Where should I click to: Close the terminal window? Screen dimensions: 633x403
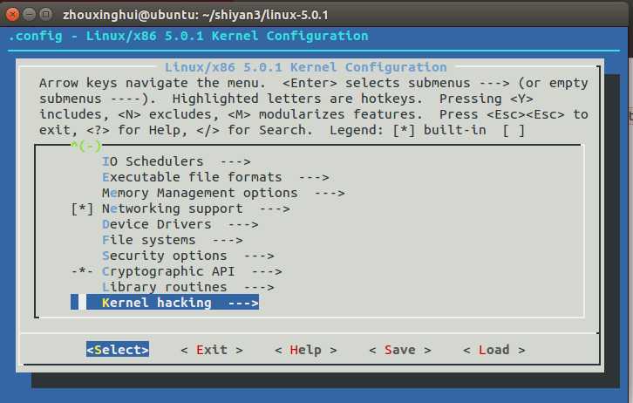[x=13, y=15]
